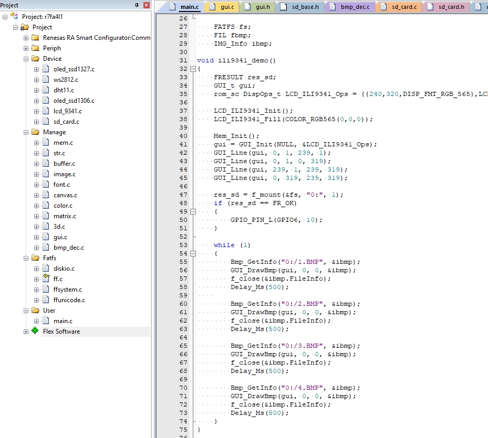Screen dimensions: 488x438
Task: Collapse the if block fold at line 49
Action: (x=193, y=212)
